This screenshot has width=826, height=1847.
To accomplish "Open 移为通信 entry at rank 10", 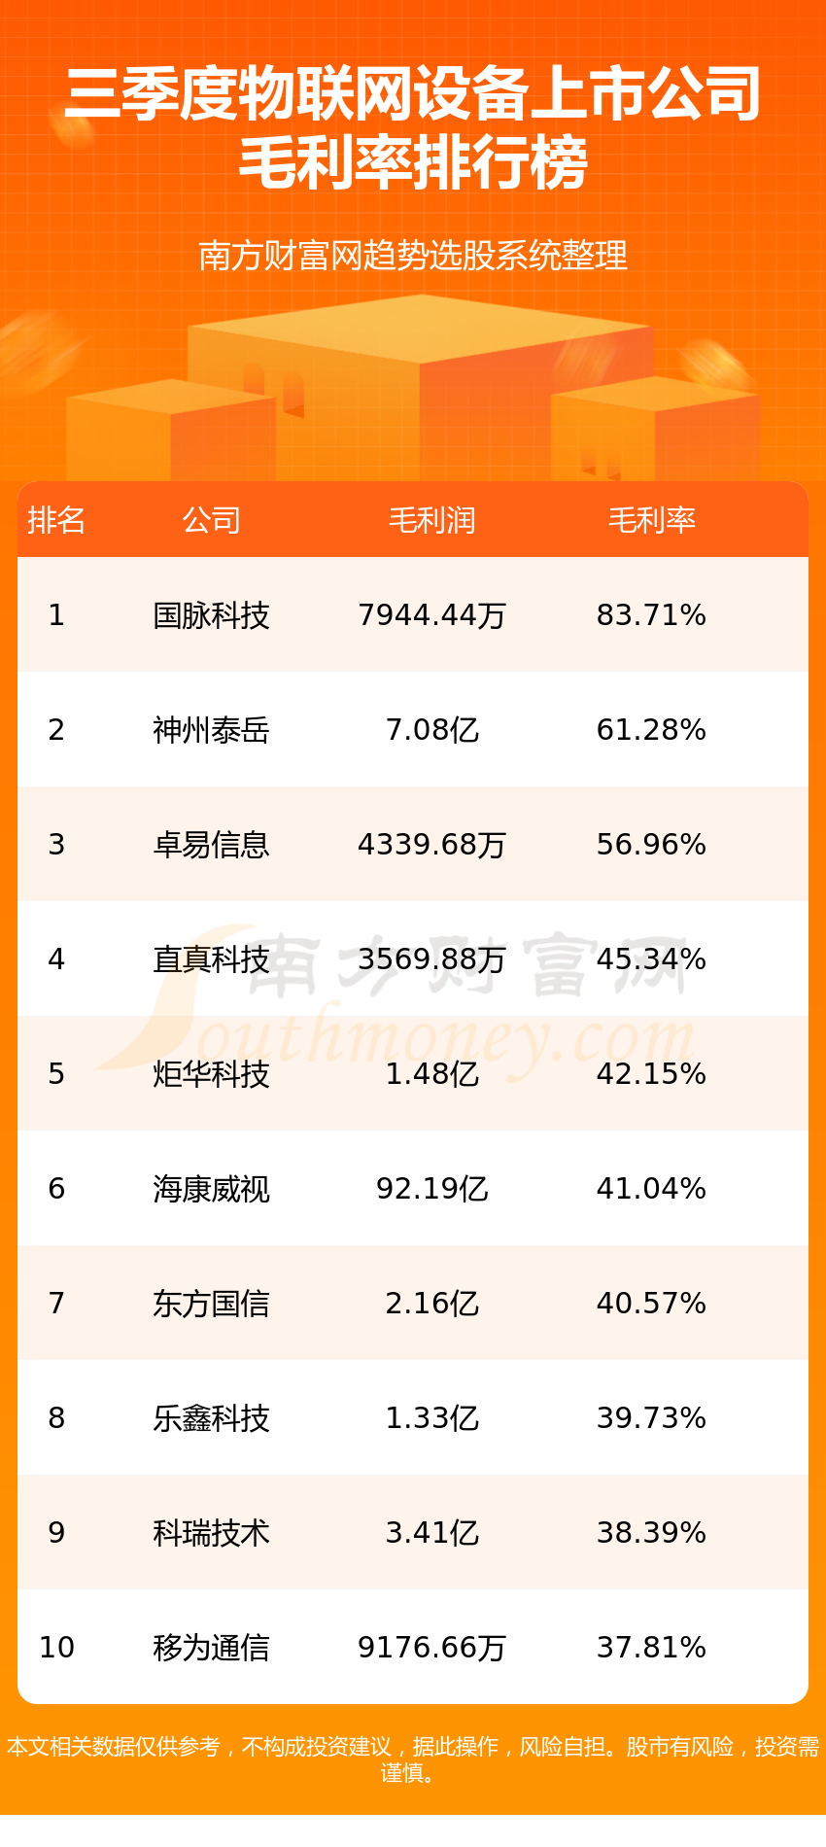I will click(211, 1648).
